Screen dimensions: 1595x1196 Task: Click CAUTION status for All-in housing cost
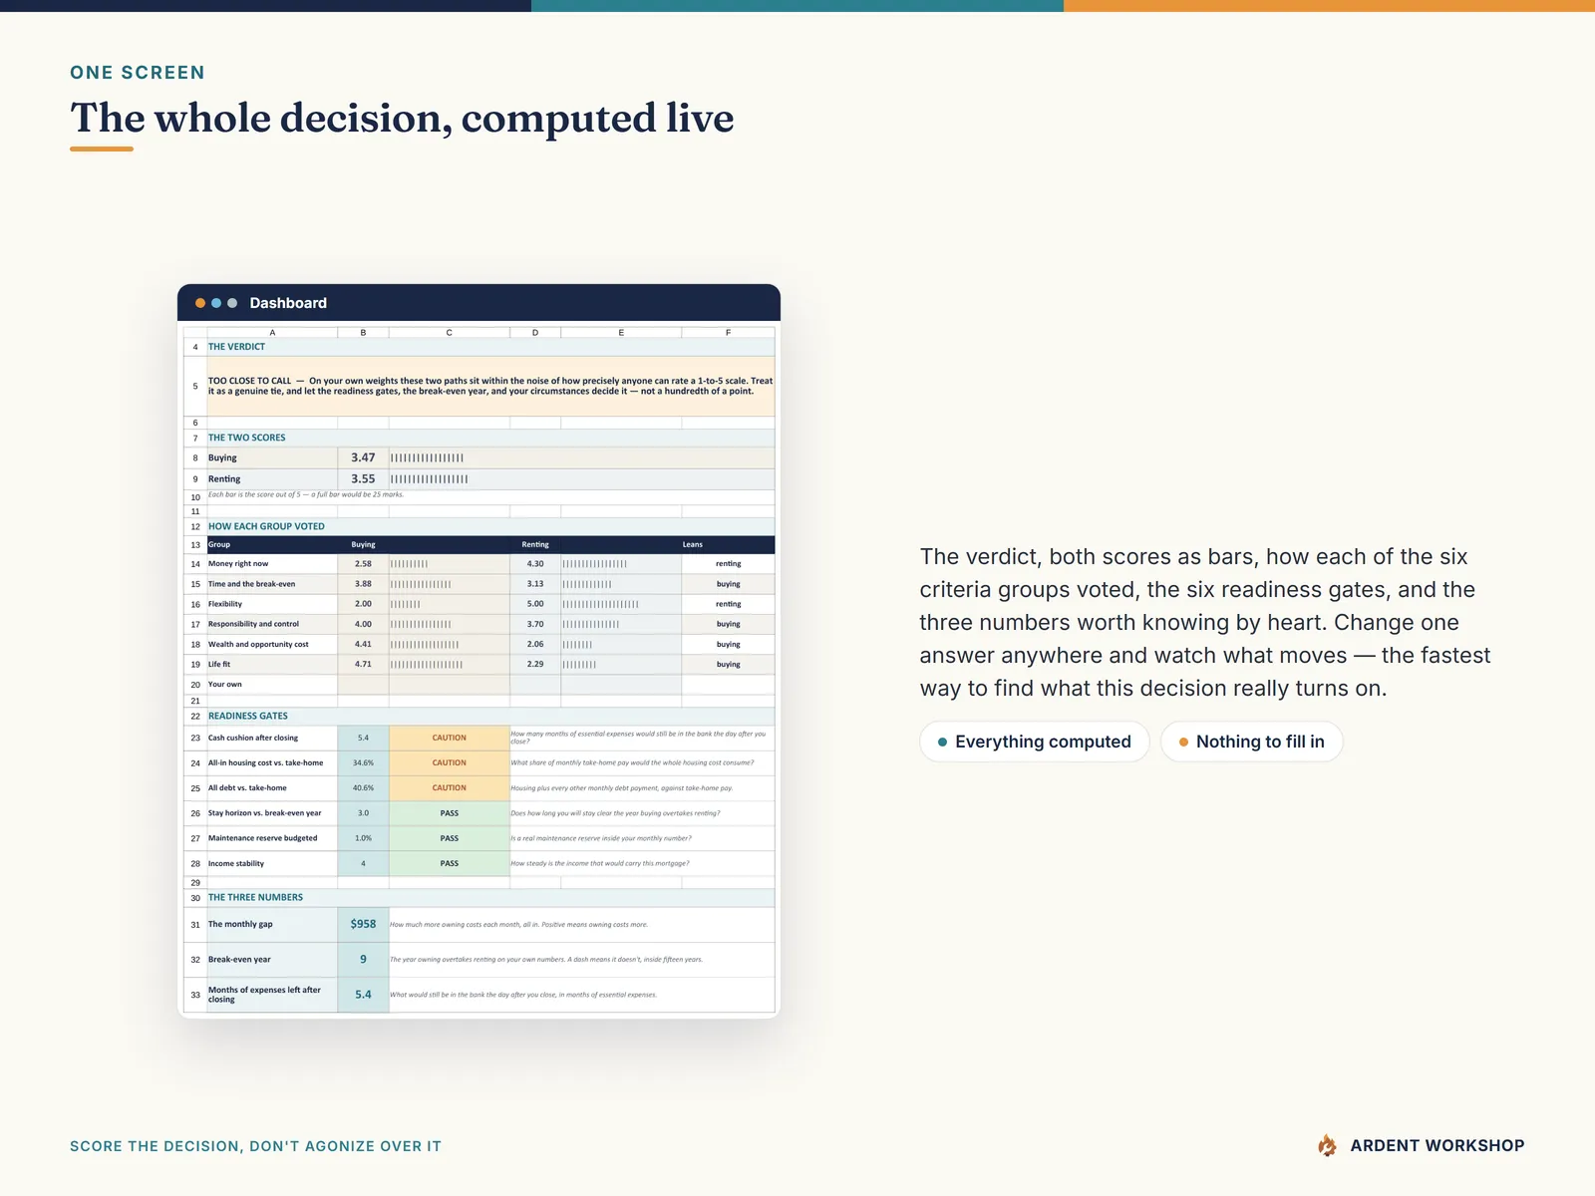point(450,762)
